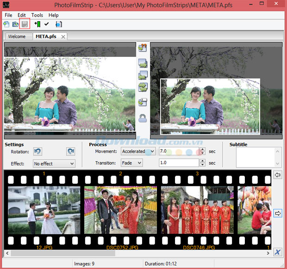This screenshot has width=287, height=269.
Task: Open the Tools menu
Action: (x=37, y=15)
